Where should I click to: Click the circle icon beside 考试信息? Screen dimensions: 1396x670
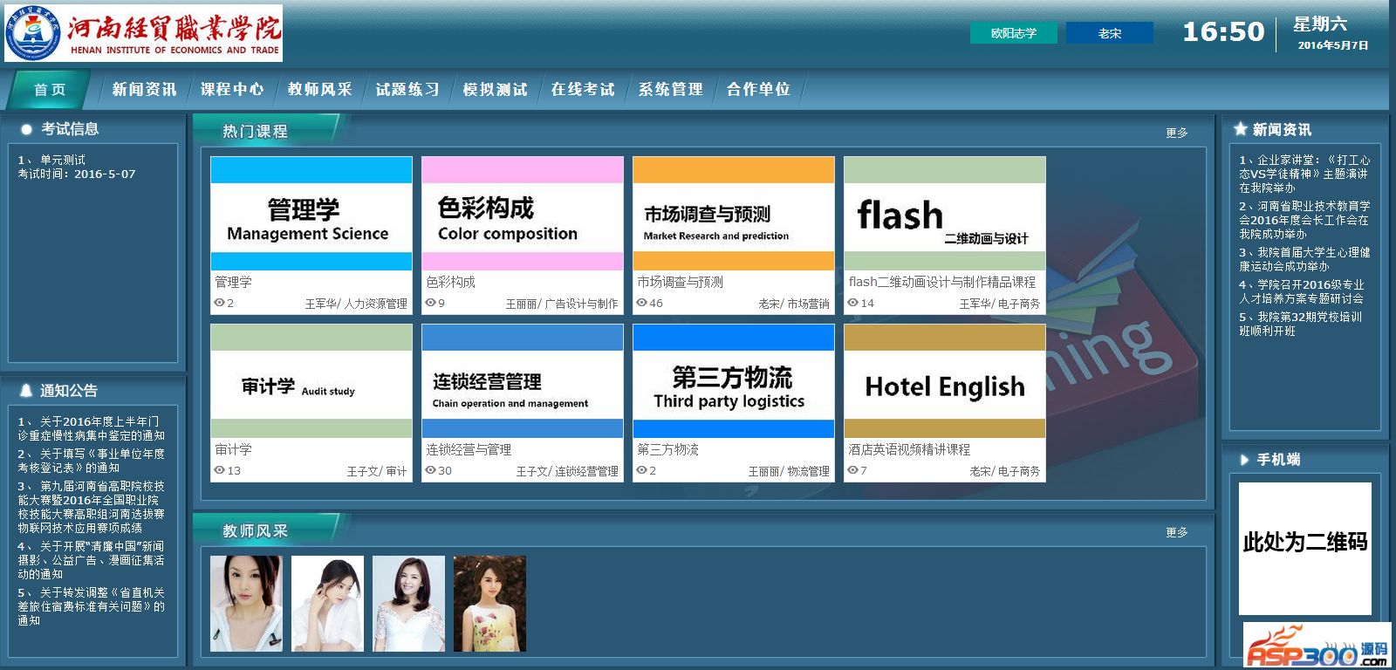(26, 129)
